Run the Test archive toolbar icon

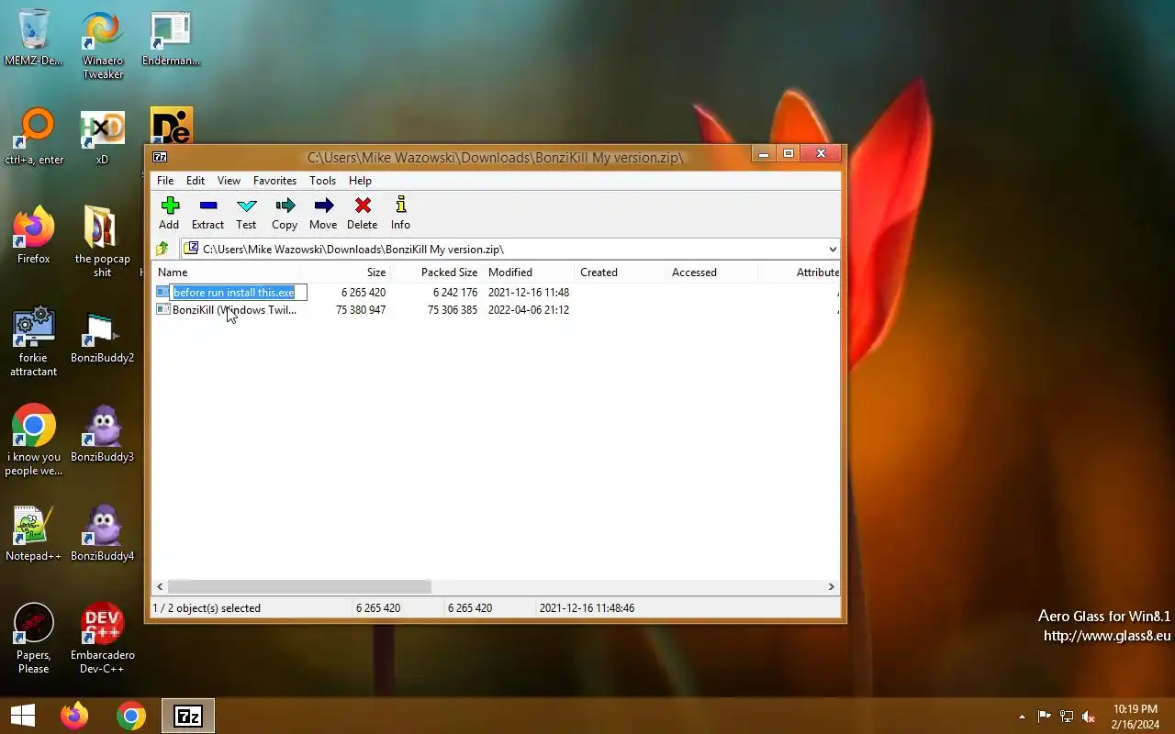[246, 213]
